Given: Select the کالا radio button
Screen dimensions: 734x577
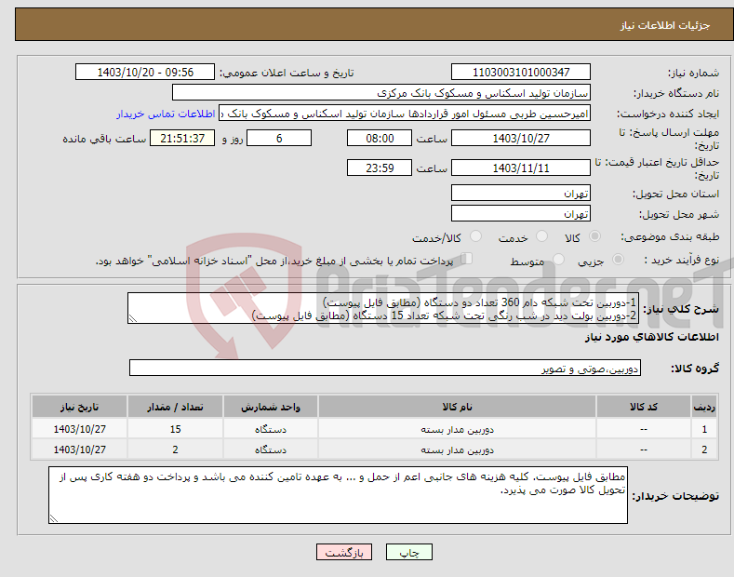Looking at the screenshot, I should [x=594, y=236].
